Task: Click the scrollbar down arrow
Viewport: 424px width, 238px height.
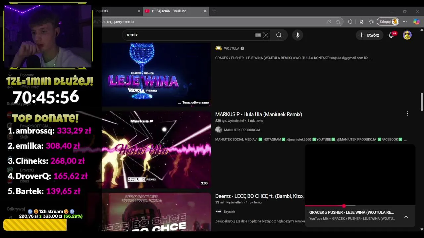Action: (x=422, y=229)
